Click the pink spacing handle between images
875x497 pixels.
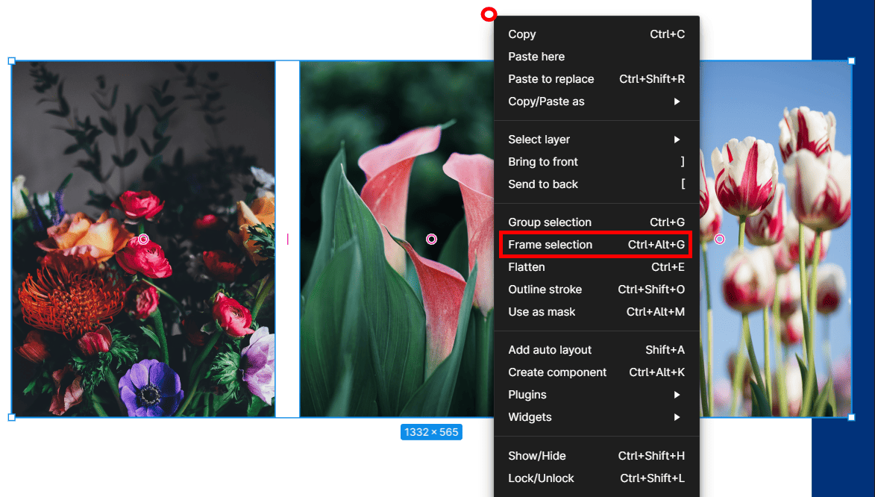(287, 239)
